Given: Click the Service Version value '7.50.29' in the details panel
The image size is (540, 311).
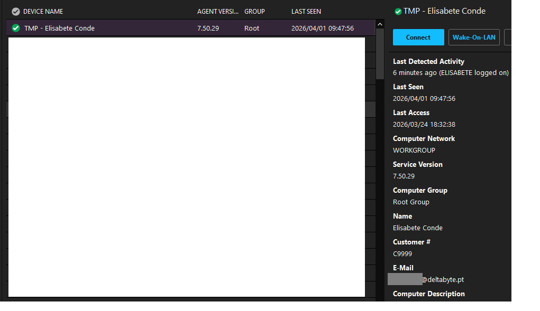Looking at the screenshot, I should [x=404, y=176].
